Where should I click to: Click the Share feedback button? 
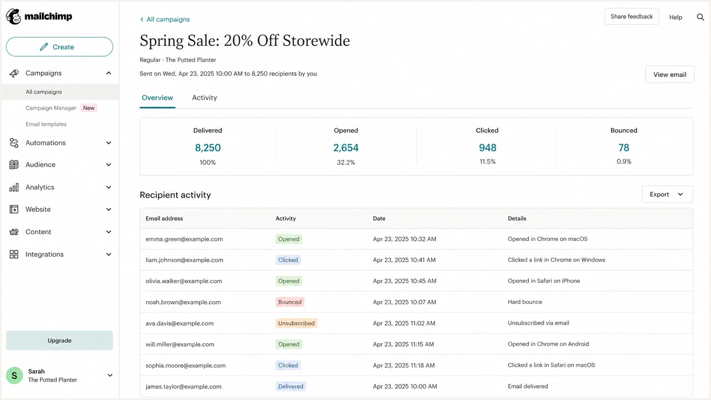tap(631, 17)
